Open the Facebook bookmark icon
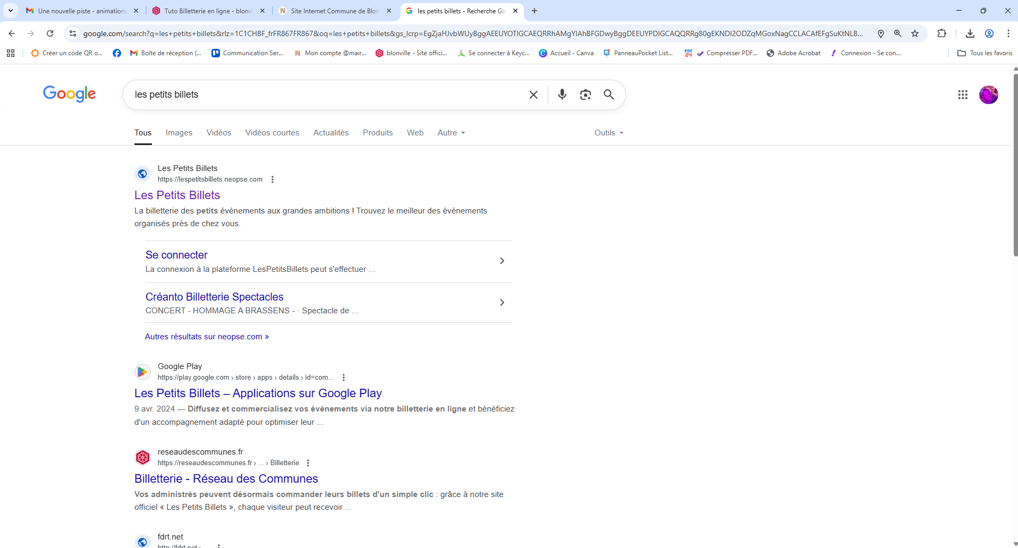Image resolution: width=1018 pixels, height=548 pixels. point(117,53)
